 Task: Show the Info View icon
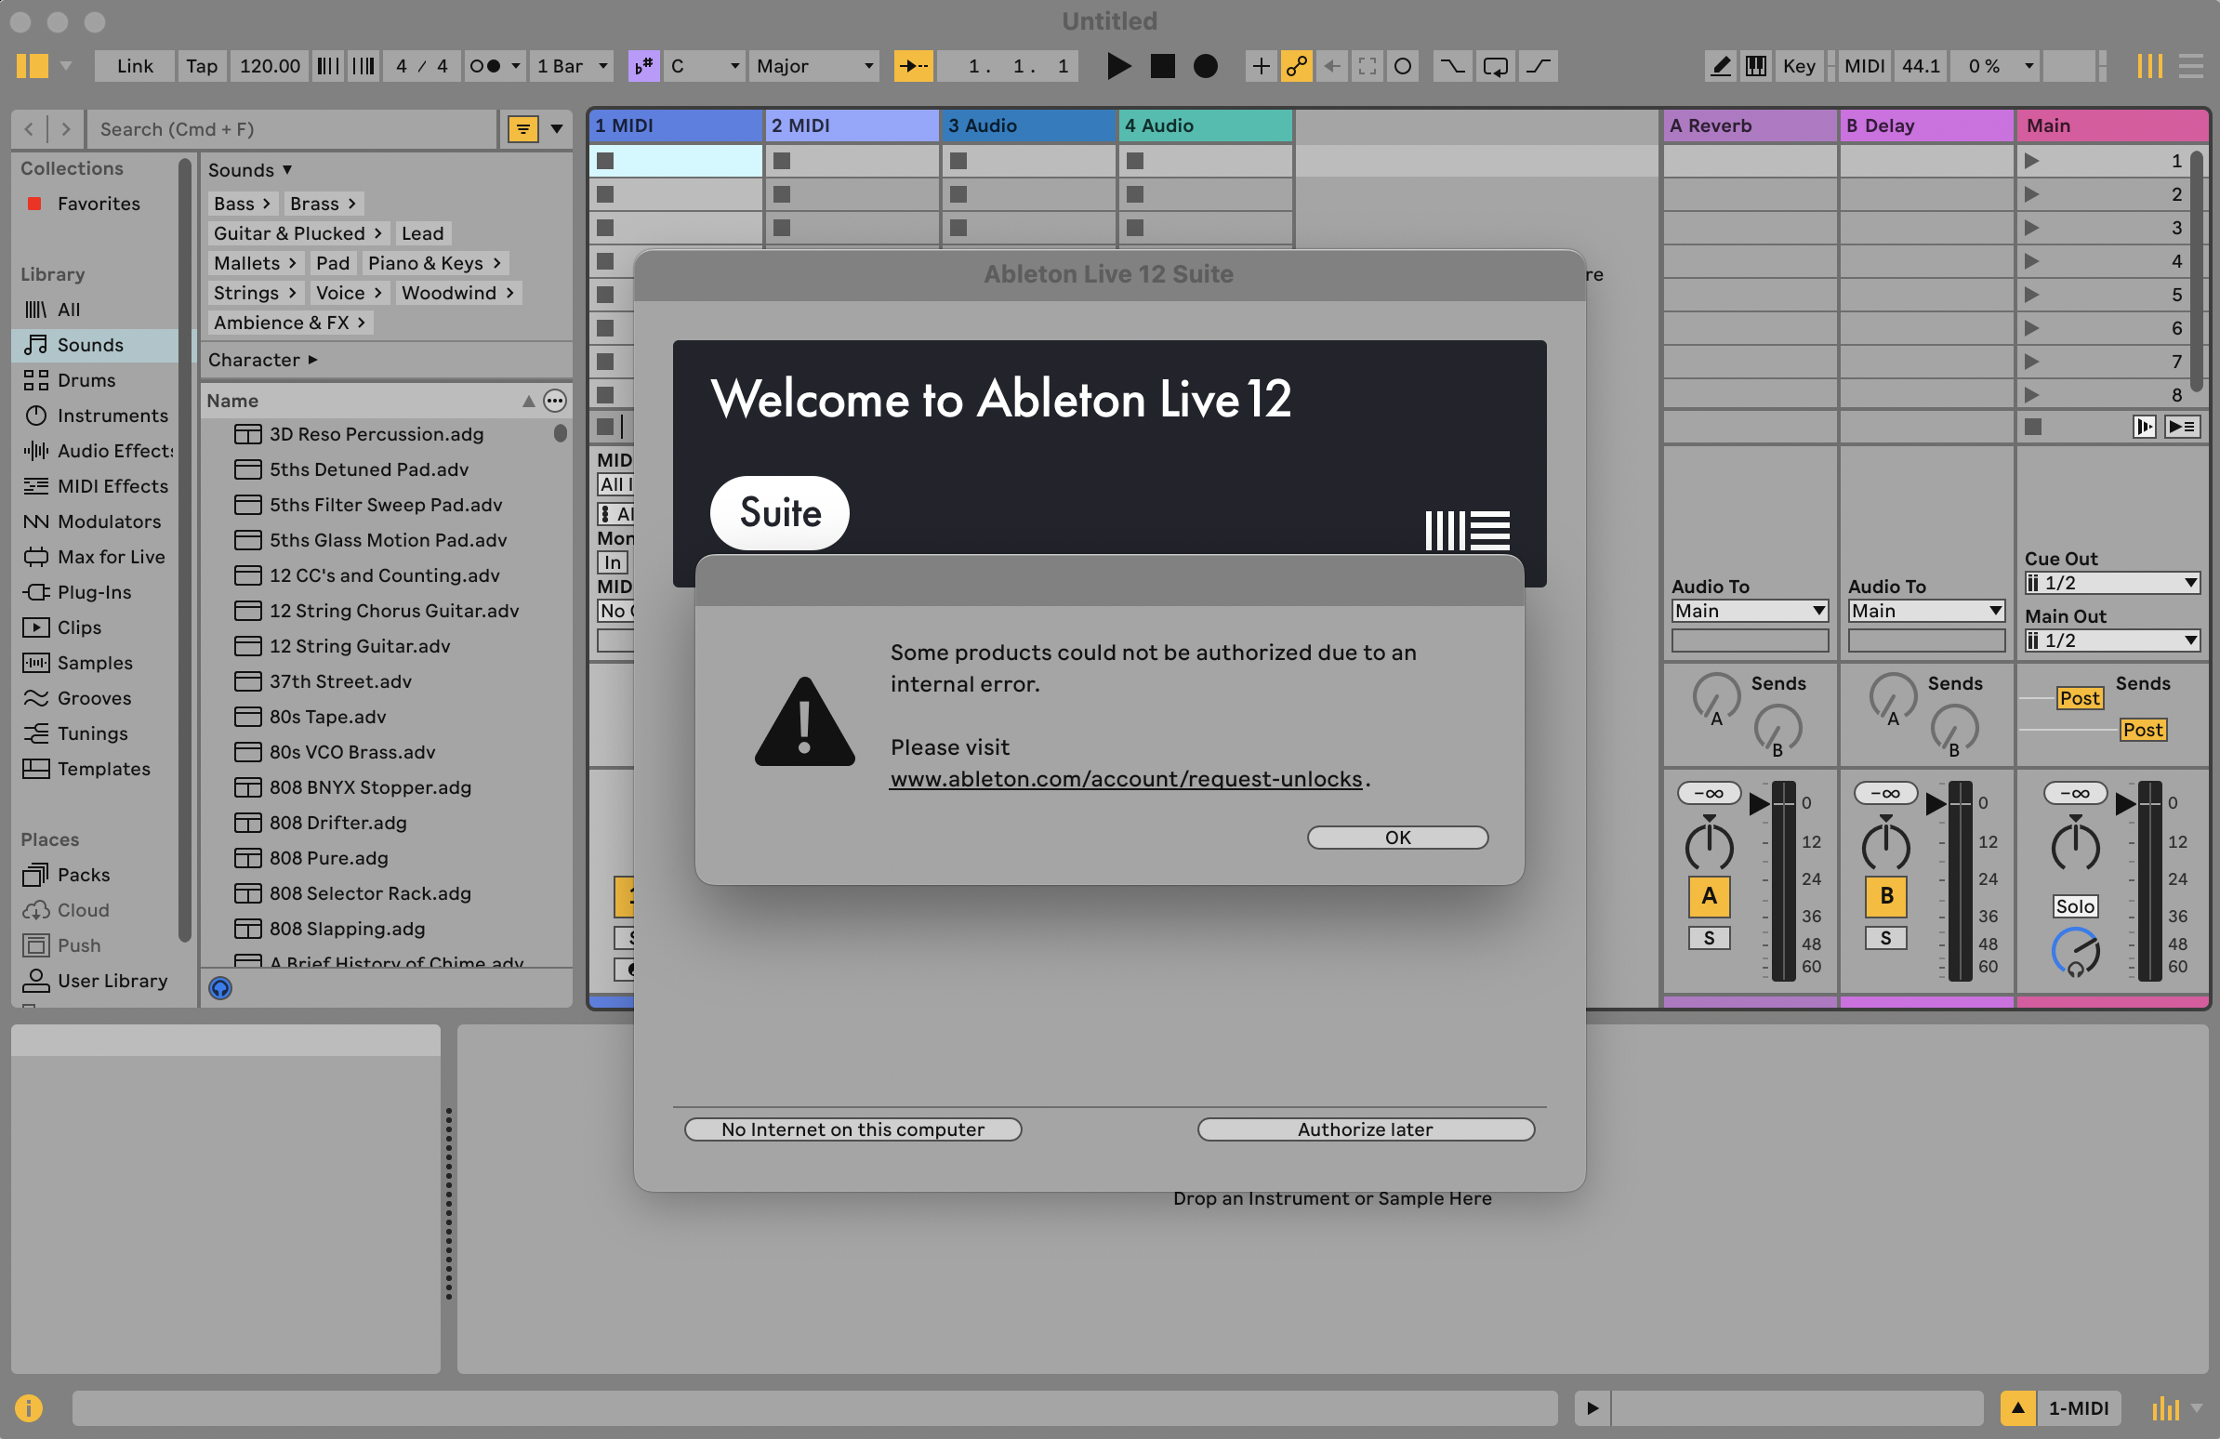click(x=29, y=1407)
